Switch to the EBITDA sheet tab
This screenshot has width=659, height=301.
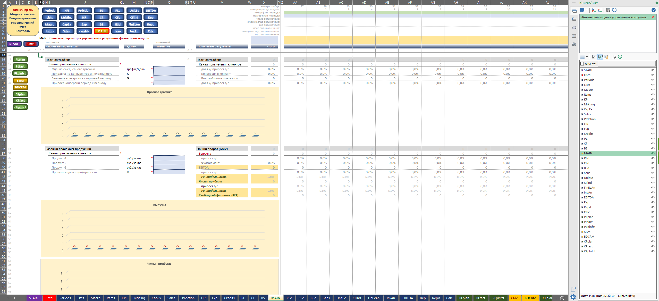[x=408, y=298]
